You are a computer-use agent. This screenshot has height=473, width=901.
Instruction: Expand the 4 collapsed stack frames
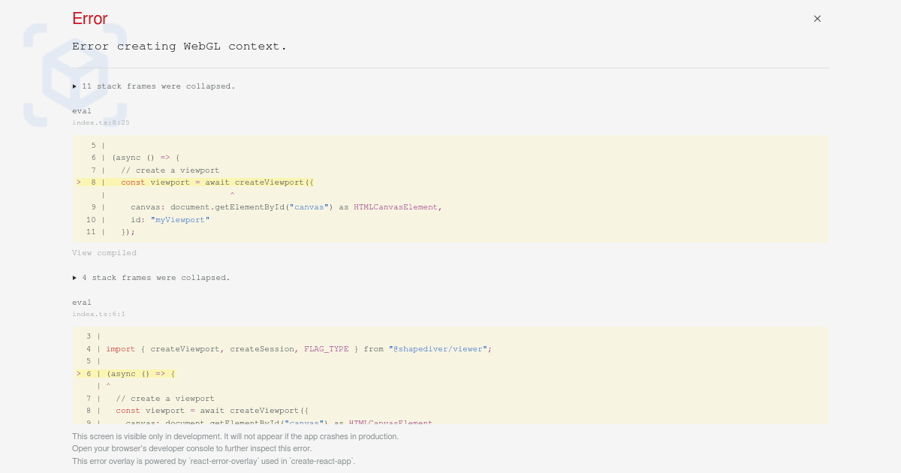pyautogui.click(x=152, y=278)
